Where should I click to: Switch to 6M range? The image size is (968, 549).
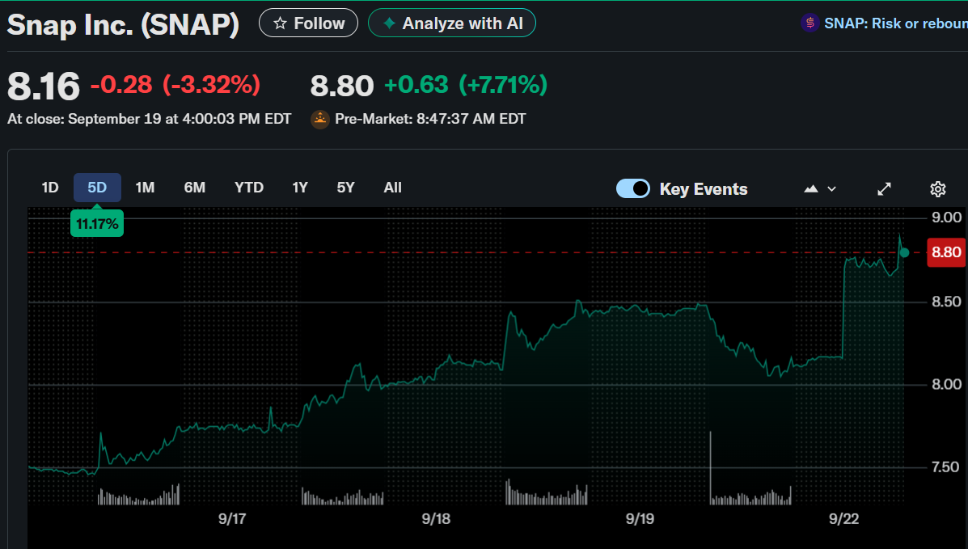pos(194,188)
